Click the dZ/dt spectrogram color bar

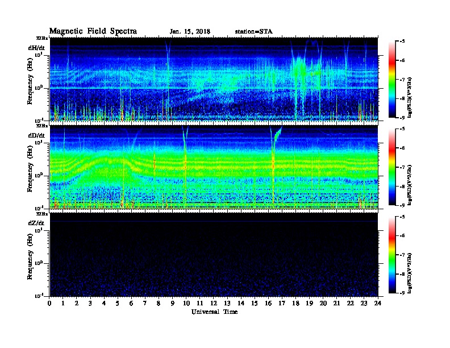point(392,255)
